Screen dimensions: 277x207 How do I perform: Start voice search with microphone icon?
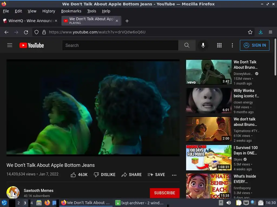(x=203, y=45)
